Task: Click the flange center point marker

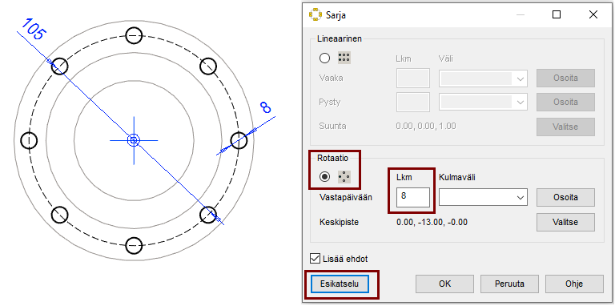Action: (x=134, y=140)
